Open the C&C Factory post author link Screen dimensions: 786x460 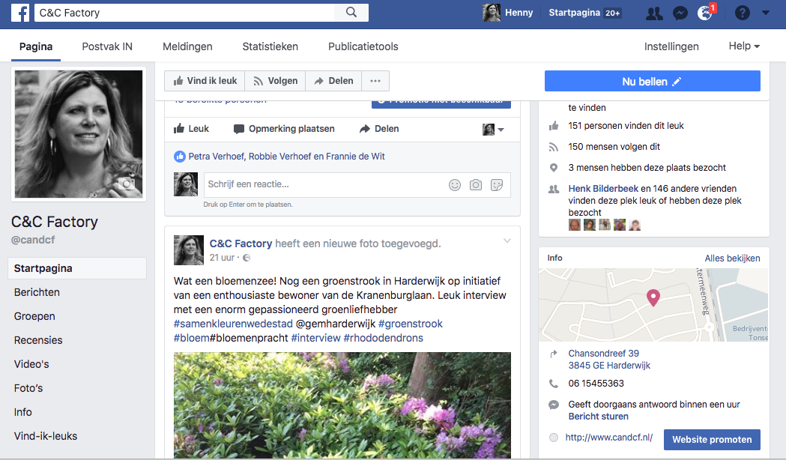pyautogui.click(x=241, y=243)
